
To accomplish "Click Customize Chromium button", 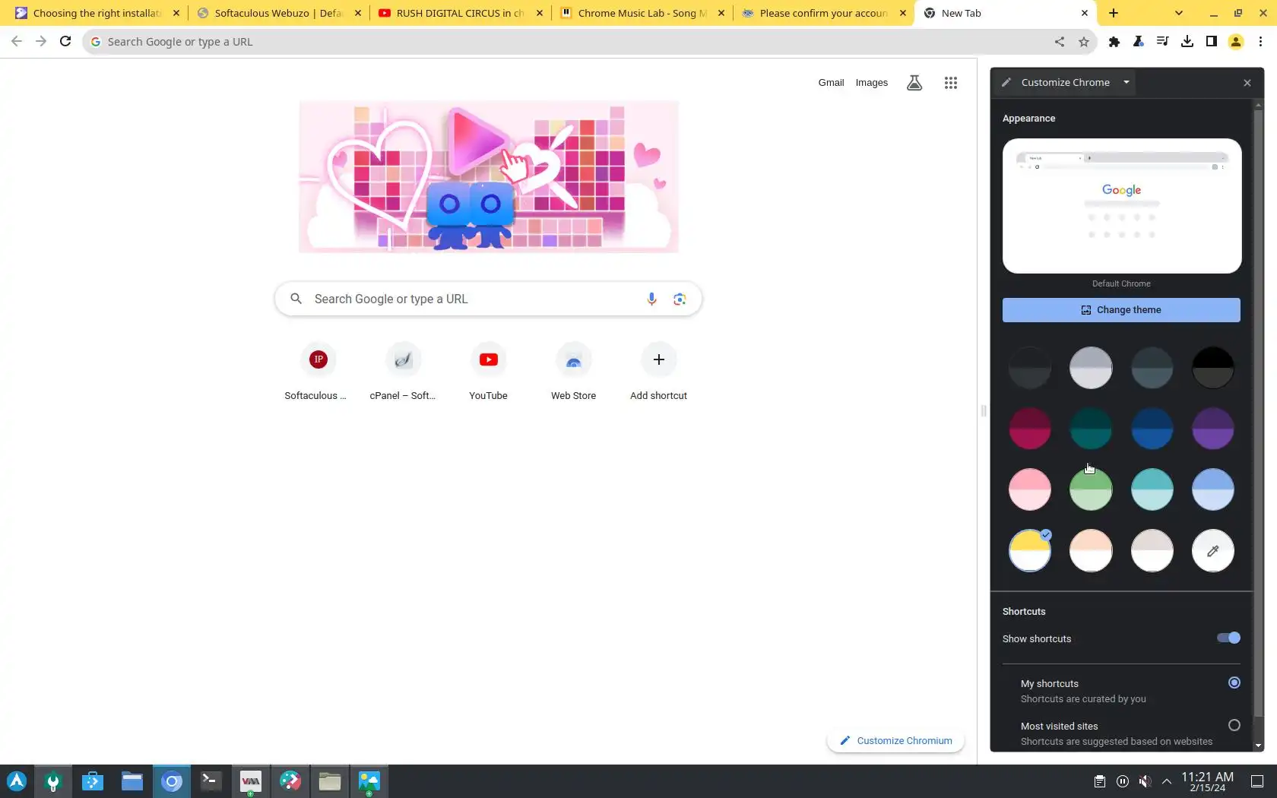I will (x=896, y=741).
